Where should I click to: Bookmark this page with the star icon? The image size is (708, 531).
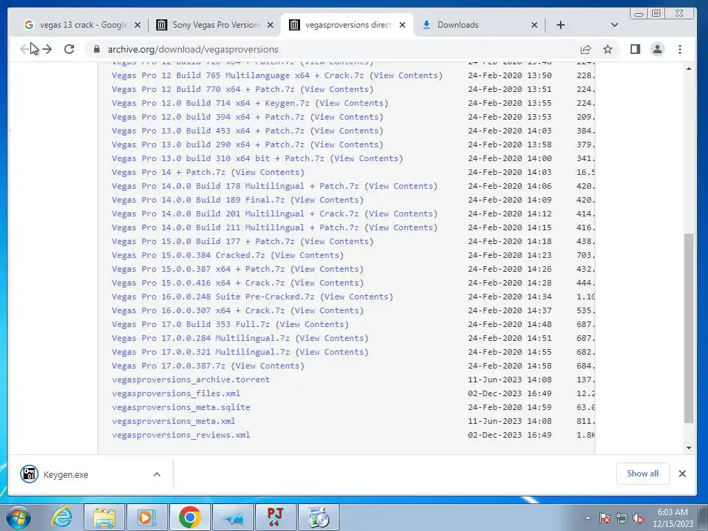point(608,49)
